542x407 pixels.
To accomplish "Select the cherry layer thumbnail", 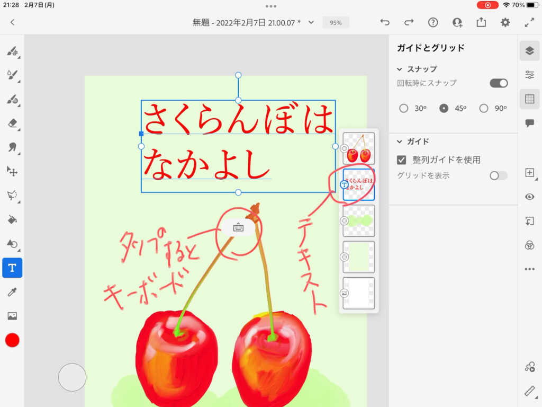I will click(359, 148).
